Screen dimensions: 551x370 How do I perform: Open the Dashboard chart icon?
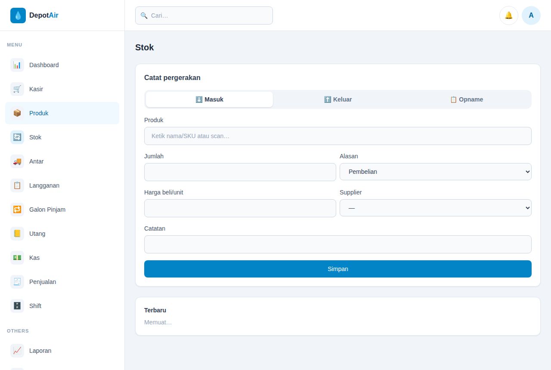click(17, 65)
